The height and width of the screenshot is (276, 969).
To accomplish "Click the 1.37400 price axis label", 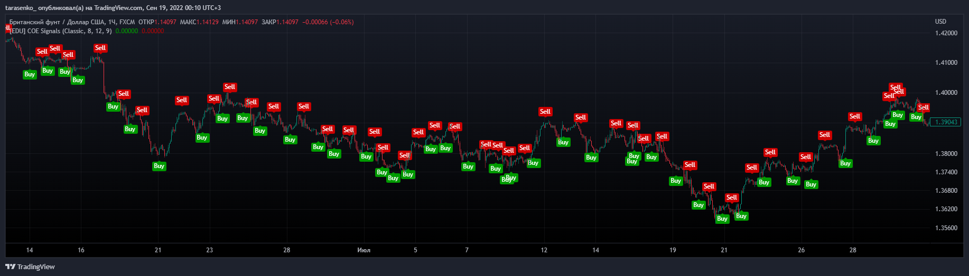I will tap(946, 172).
